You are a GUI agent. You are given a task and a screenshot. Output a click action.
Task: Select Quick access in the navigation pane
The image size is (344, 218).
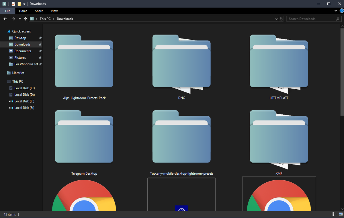click(21, 31)
